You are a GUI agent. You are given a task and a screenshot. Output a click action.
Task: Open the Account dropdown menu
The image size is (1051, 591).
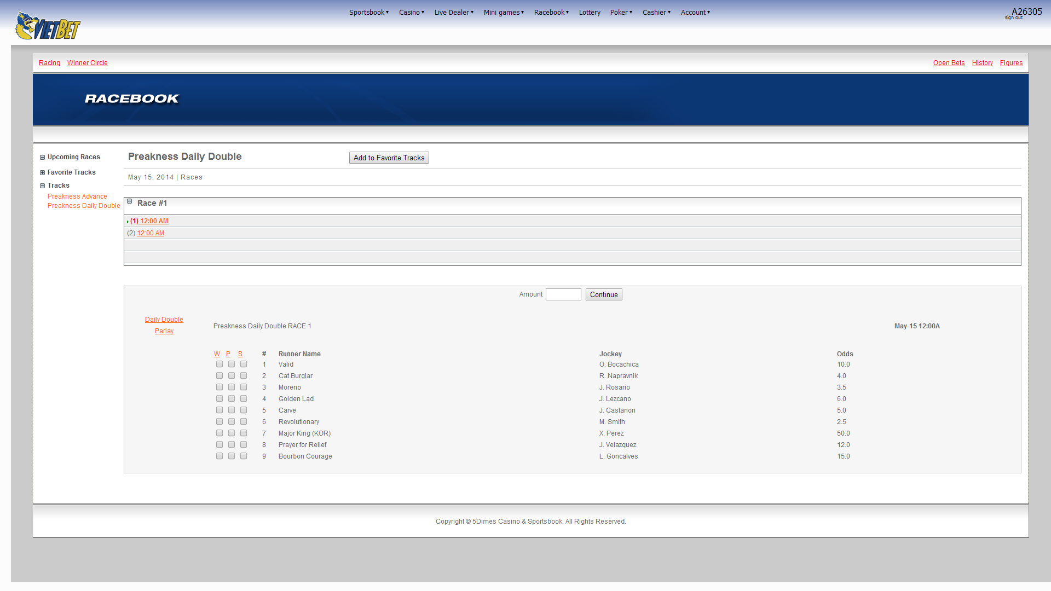[695, 13]
